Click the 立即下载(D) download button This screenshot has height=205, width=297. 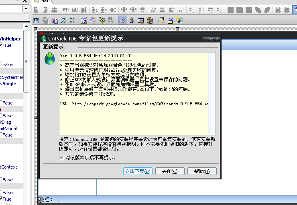pos(138,171)
